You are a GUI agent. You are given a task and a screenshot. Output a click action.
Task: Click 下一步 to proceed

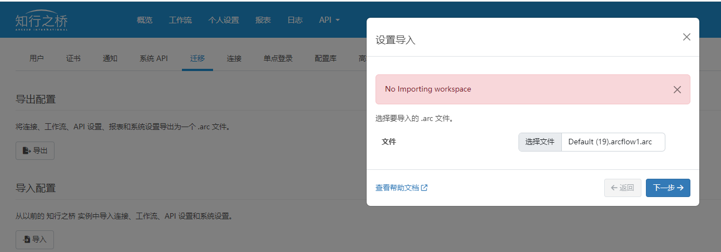668,188
